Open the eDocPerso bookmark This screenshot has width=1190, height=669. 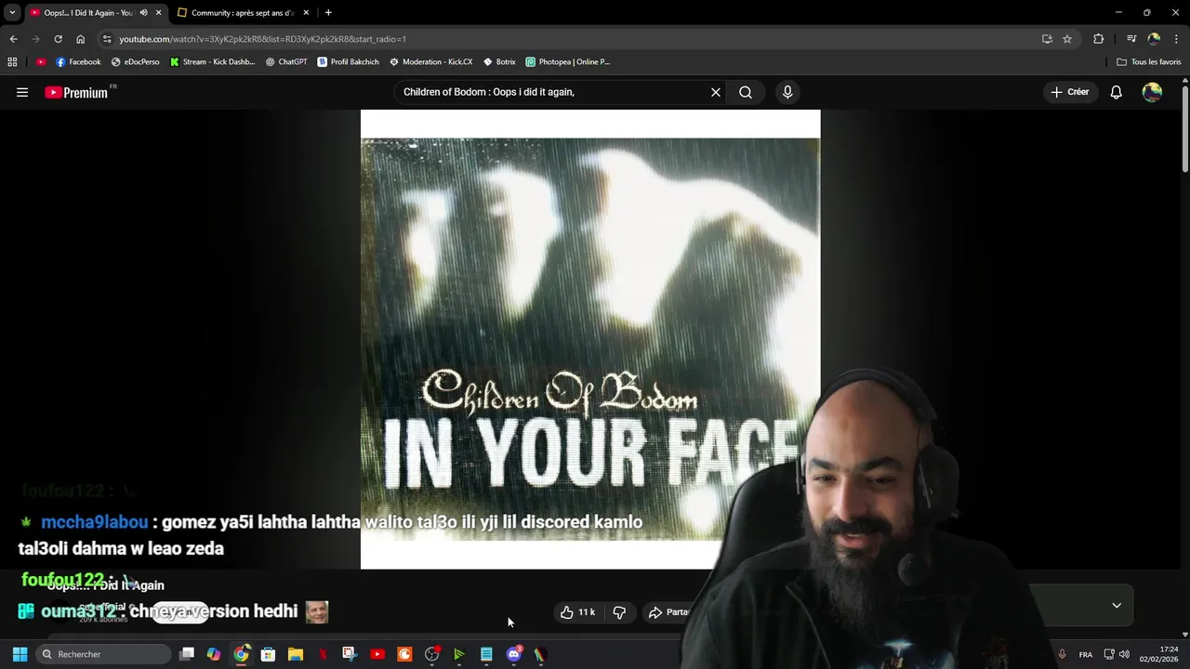(x=135, y=62)
